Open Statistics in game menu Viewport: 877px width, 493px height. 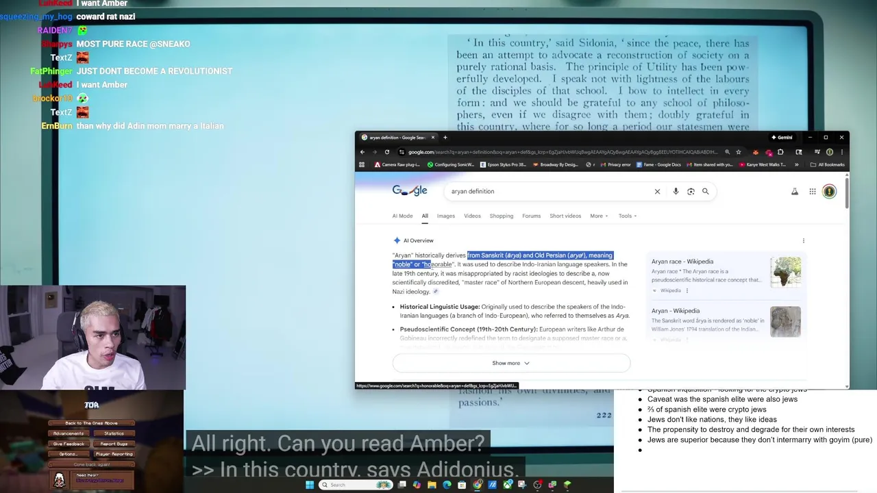tap(114, 433)
